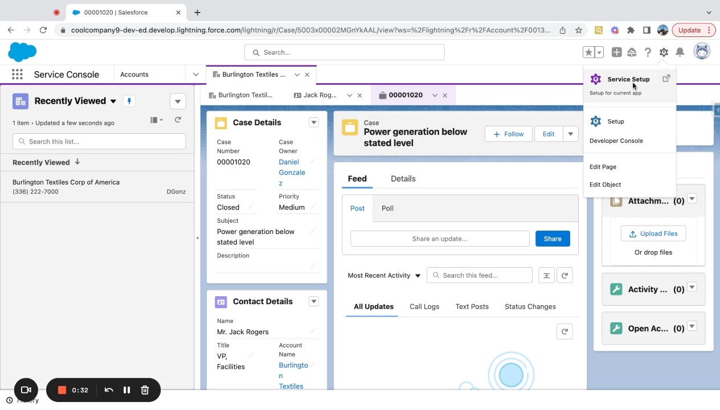Image resolution: width=720 pixels, height=410 pixels.
Task: Expand the Case Details dropdown arrow
Action: click(313, 122)
